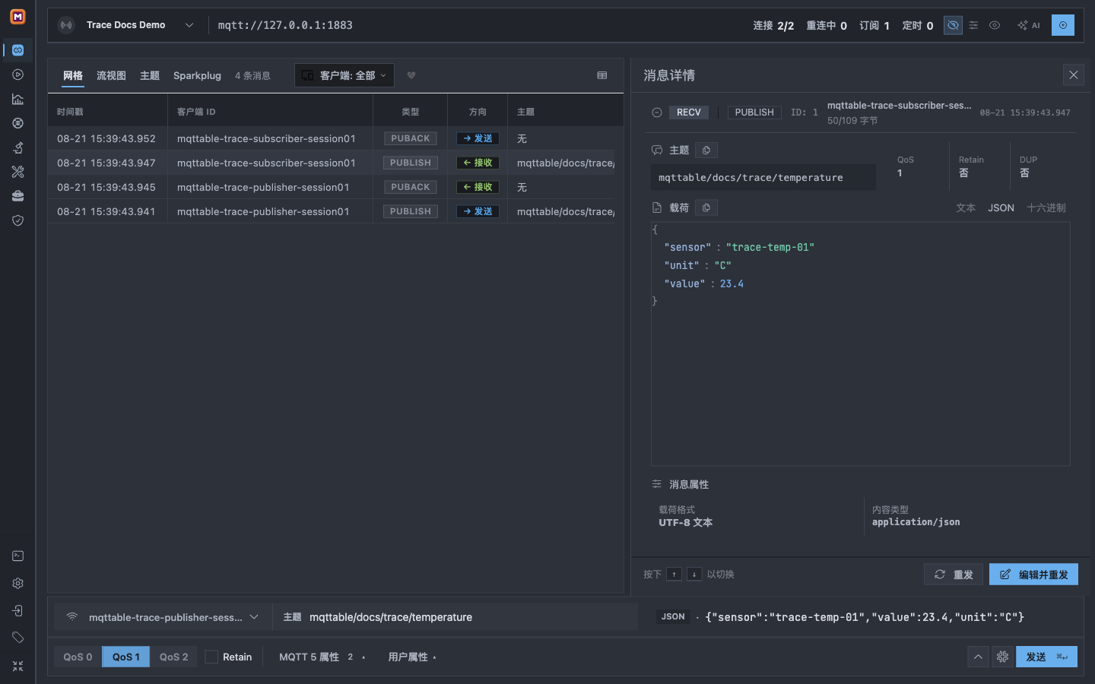Expand the composer with up chevron

(978, 657)
